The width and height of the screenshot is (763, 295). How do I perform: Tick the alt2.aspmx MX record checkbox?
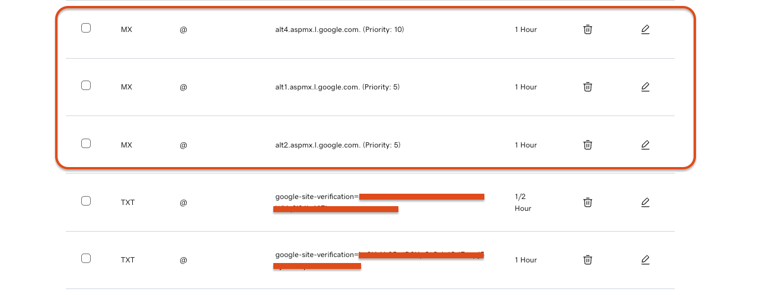[x=86, y=143]
